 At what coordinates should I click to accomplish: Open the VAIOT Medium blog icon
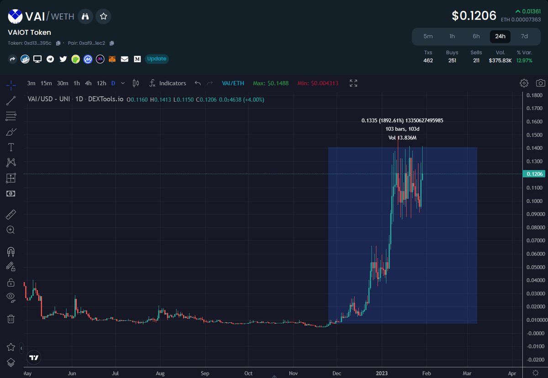tap(137, 59)
